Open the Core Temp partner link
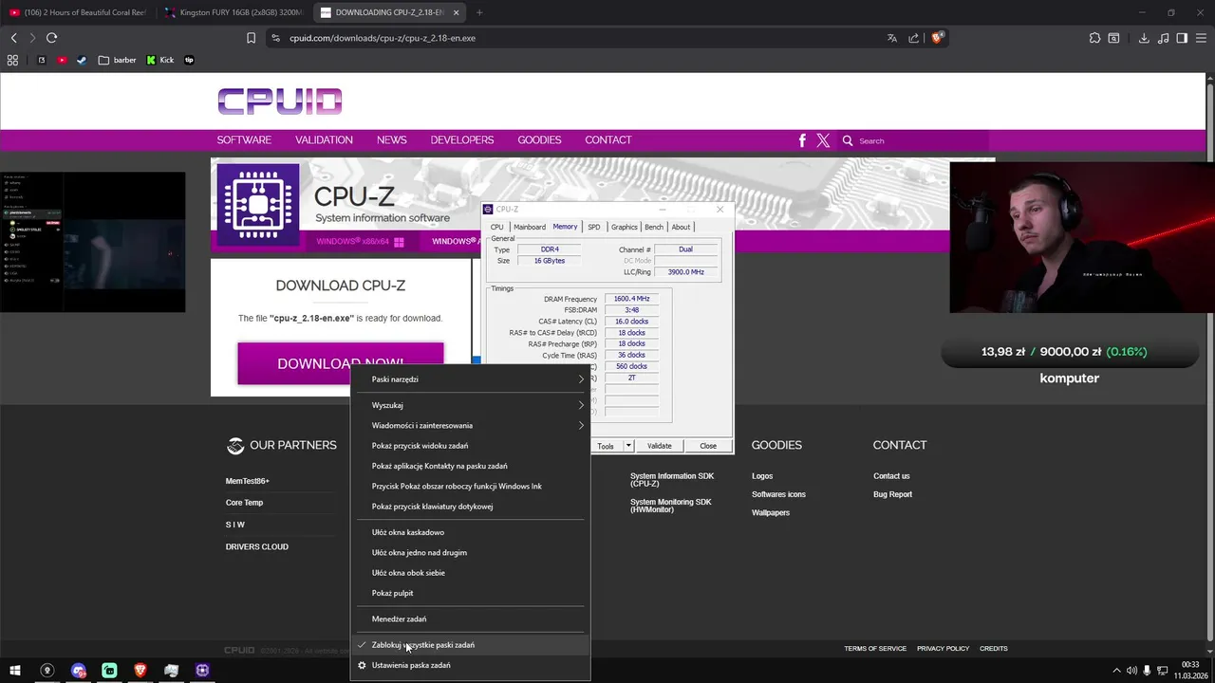The image size is (1215, 683). point(244,503)
